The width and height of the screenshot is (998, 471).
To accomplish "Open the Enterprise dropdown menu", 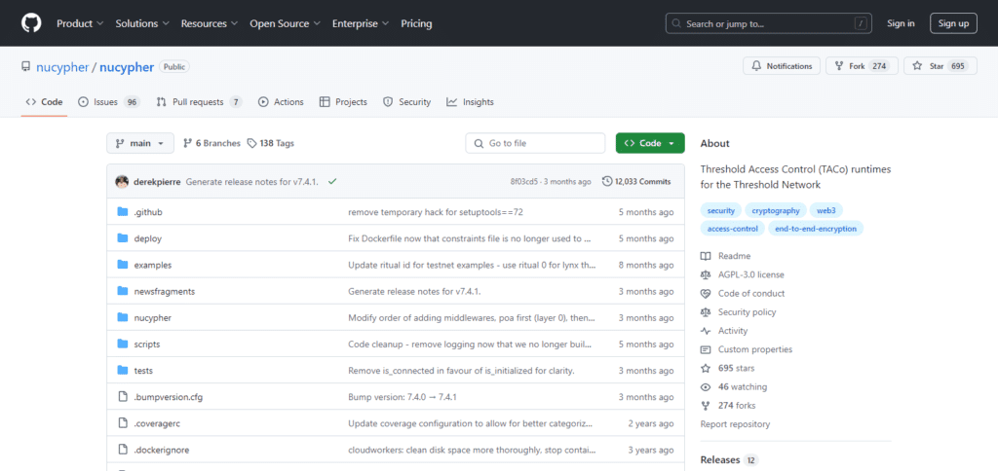I will pyautogui.click(x=360, y=23).
